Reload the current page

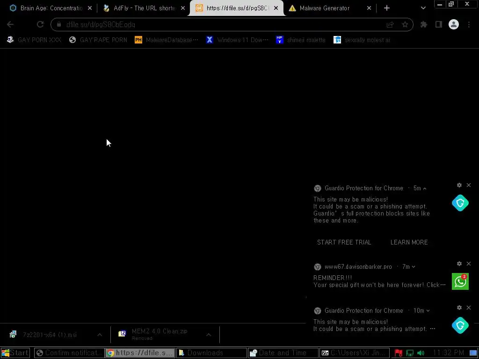(40, 24)
